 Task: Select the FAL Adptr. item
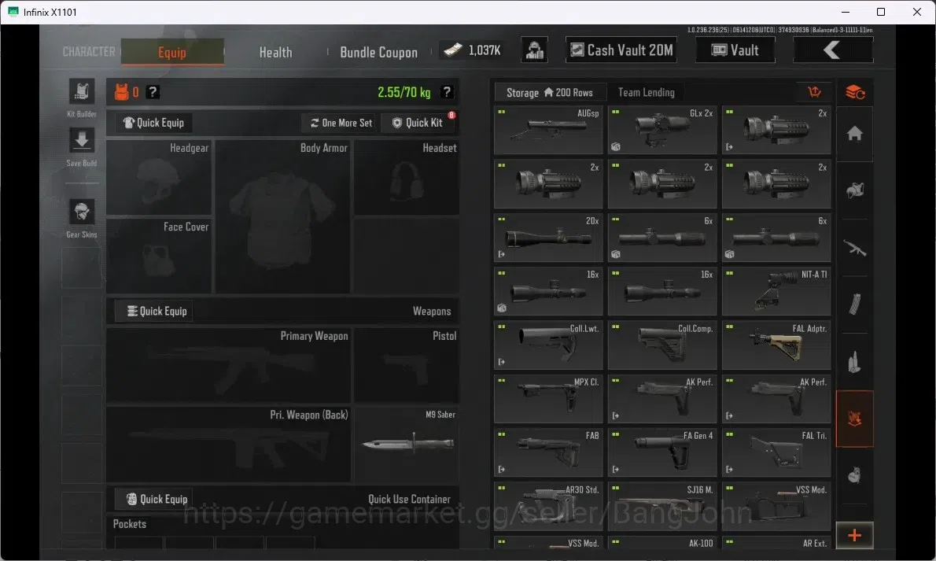[x=776, y=345]
